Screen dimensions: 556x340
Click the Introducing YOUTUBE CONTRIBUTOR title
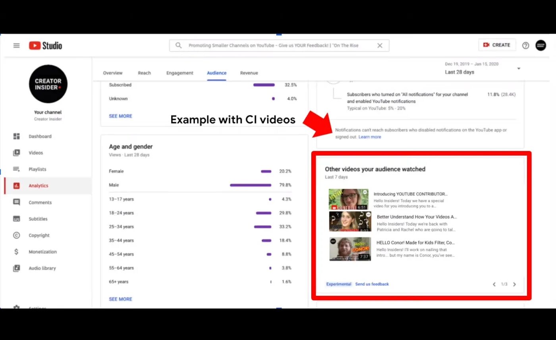tap(411, 194)
